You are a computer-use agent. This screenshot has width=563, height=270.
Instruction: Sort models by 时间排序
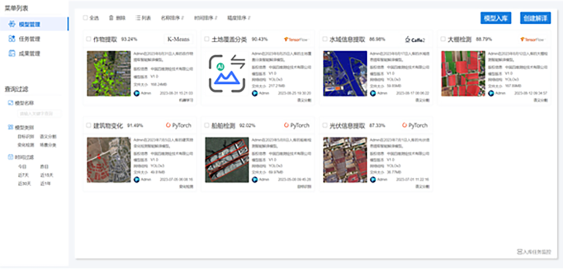pyautogui.click(x=205, y=18)
